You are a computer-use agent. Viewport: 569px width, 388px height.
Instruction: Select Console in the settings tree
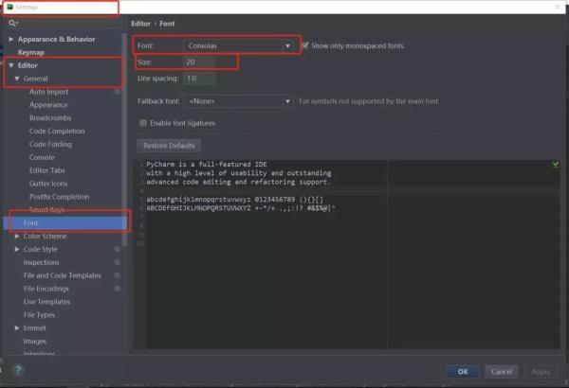pyautogui.click(x=42, y=158)
